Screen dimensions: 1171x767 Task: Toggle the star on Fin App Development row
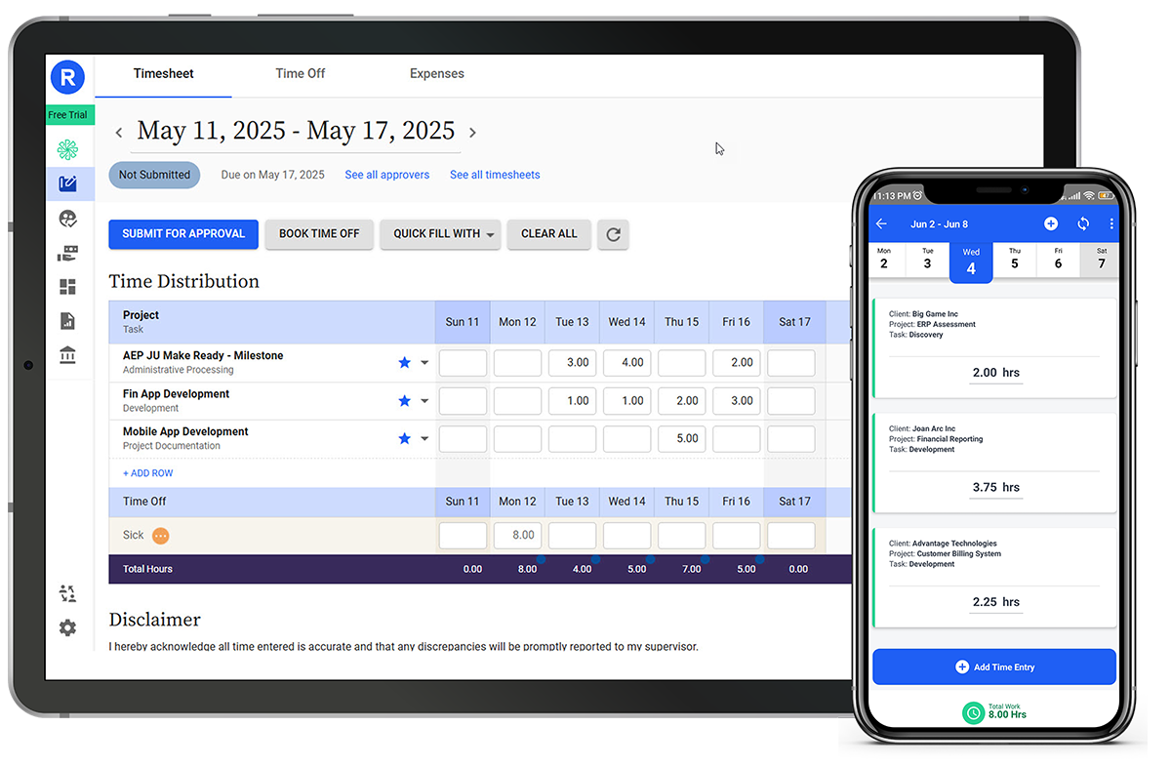pyautogui.click(x=403, y=400)
